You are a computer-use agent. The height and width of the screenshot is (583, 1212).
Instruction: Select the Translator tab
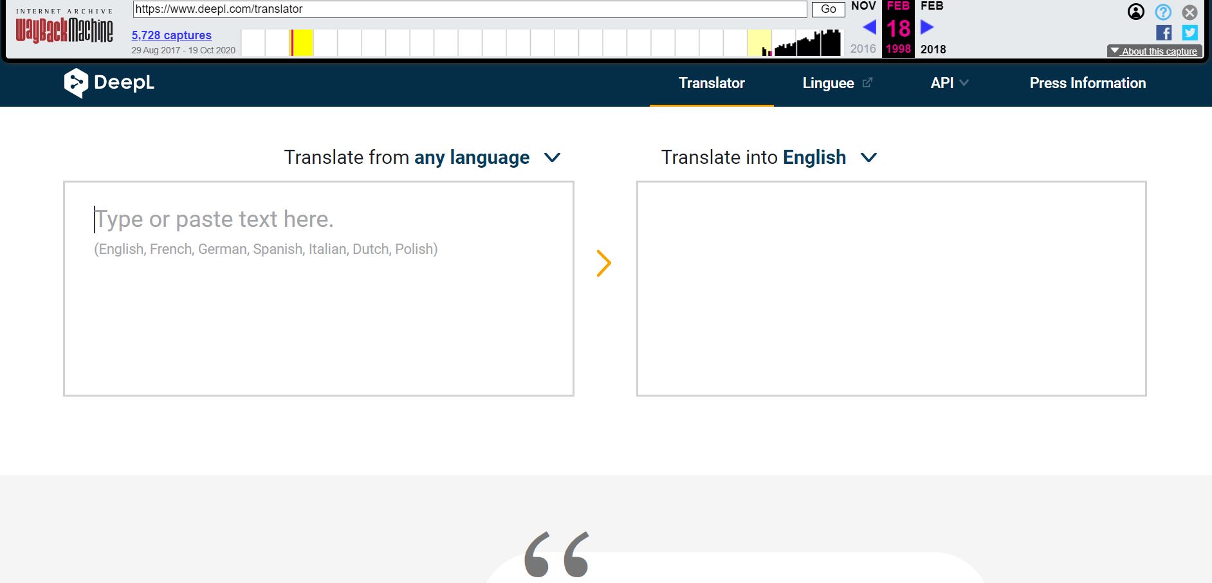click(712, 83)
